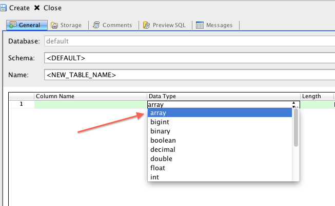The image size is (335, 206).
Task: Click the Preview SQL tab icon
Action: tap(147, 25)
